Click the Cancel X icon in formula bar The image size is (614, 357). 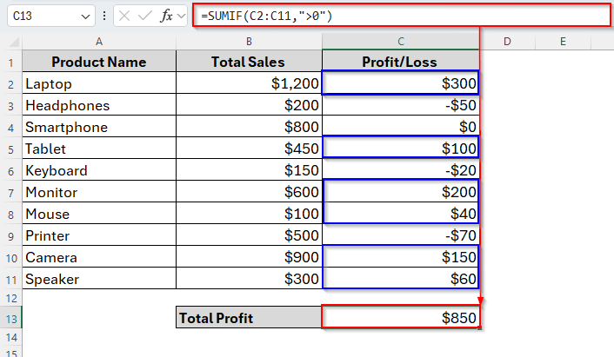pos(125,16)
